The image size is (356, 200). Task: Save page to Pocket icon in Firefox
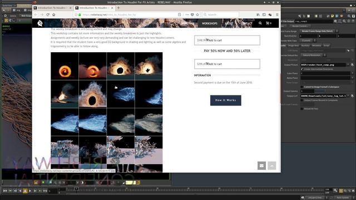click(192, 14)
